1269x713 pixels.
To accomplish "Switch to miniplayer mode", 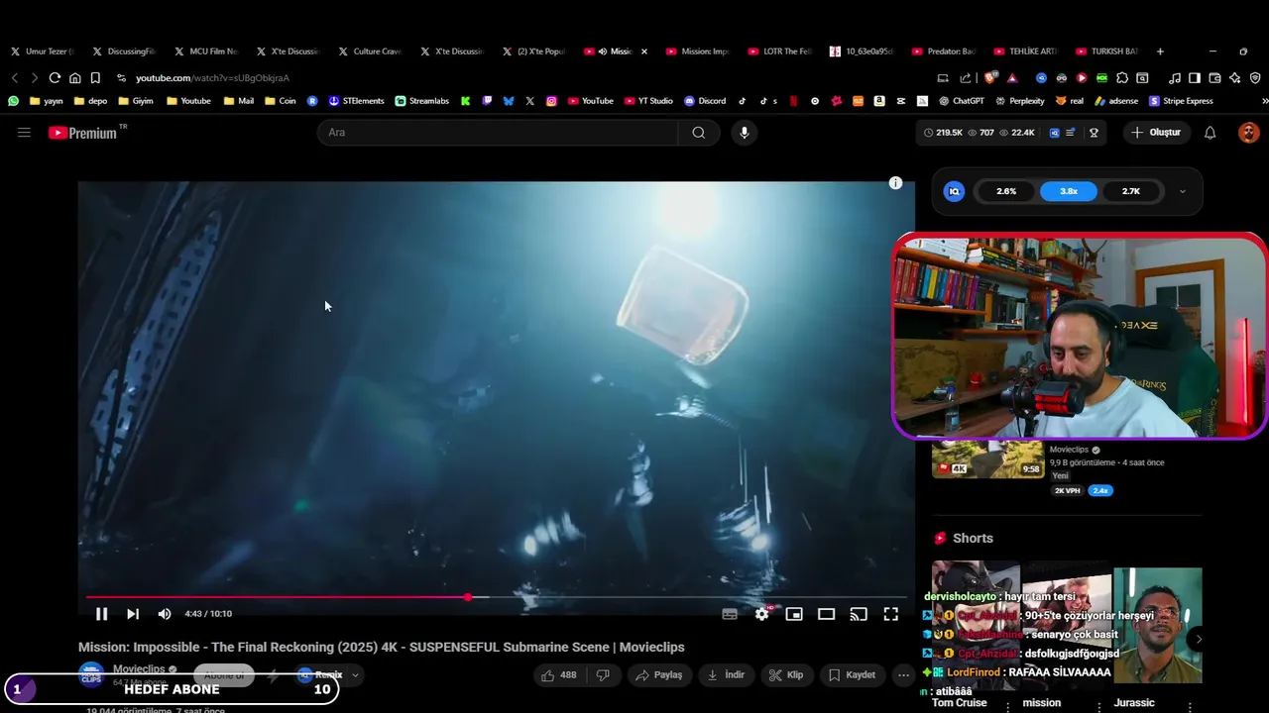I will tap(794, 614).
